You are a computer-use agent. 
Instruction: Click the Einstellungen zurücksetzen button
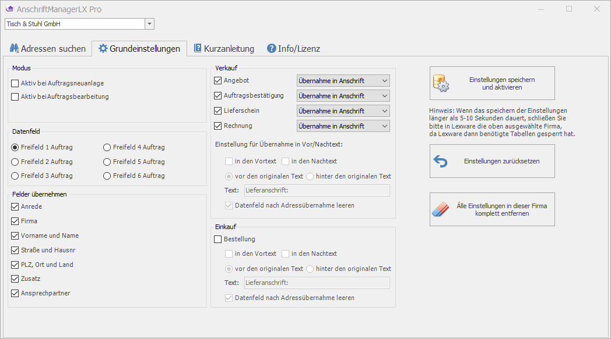coord(492,161)
